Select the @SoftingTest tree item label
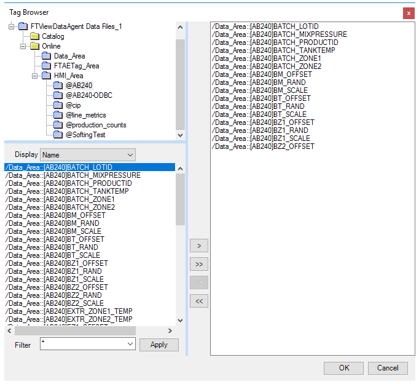419x384 pixels. click(x=85, y=135)
